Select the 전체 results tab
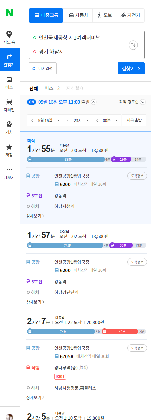151x420 pixels. [33, 88]
